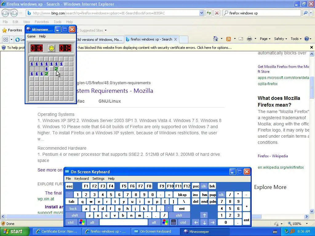
Task: Click the vertical scrollbar down arrow
Action: (312, 211)
